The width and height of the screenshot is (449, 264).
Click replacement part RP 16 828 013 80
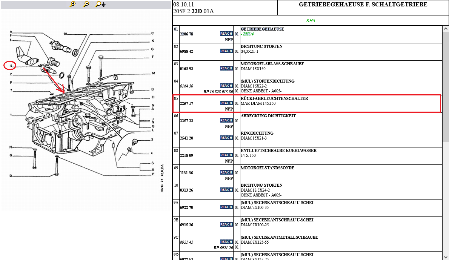tap(218, 92)
